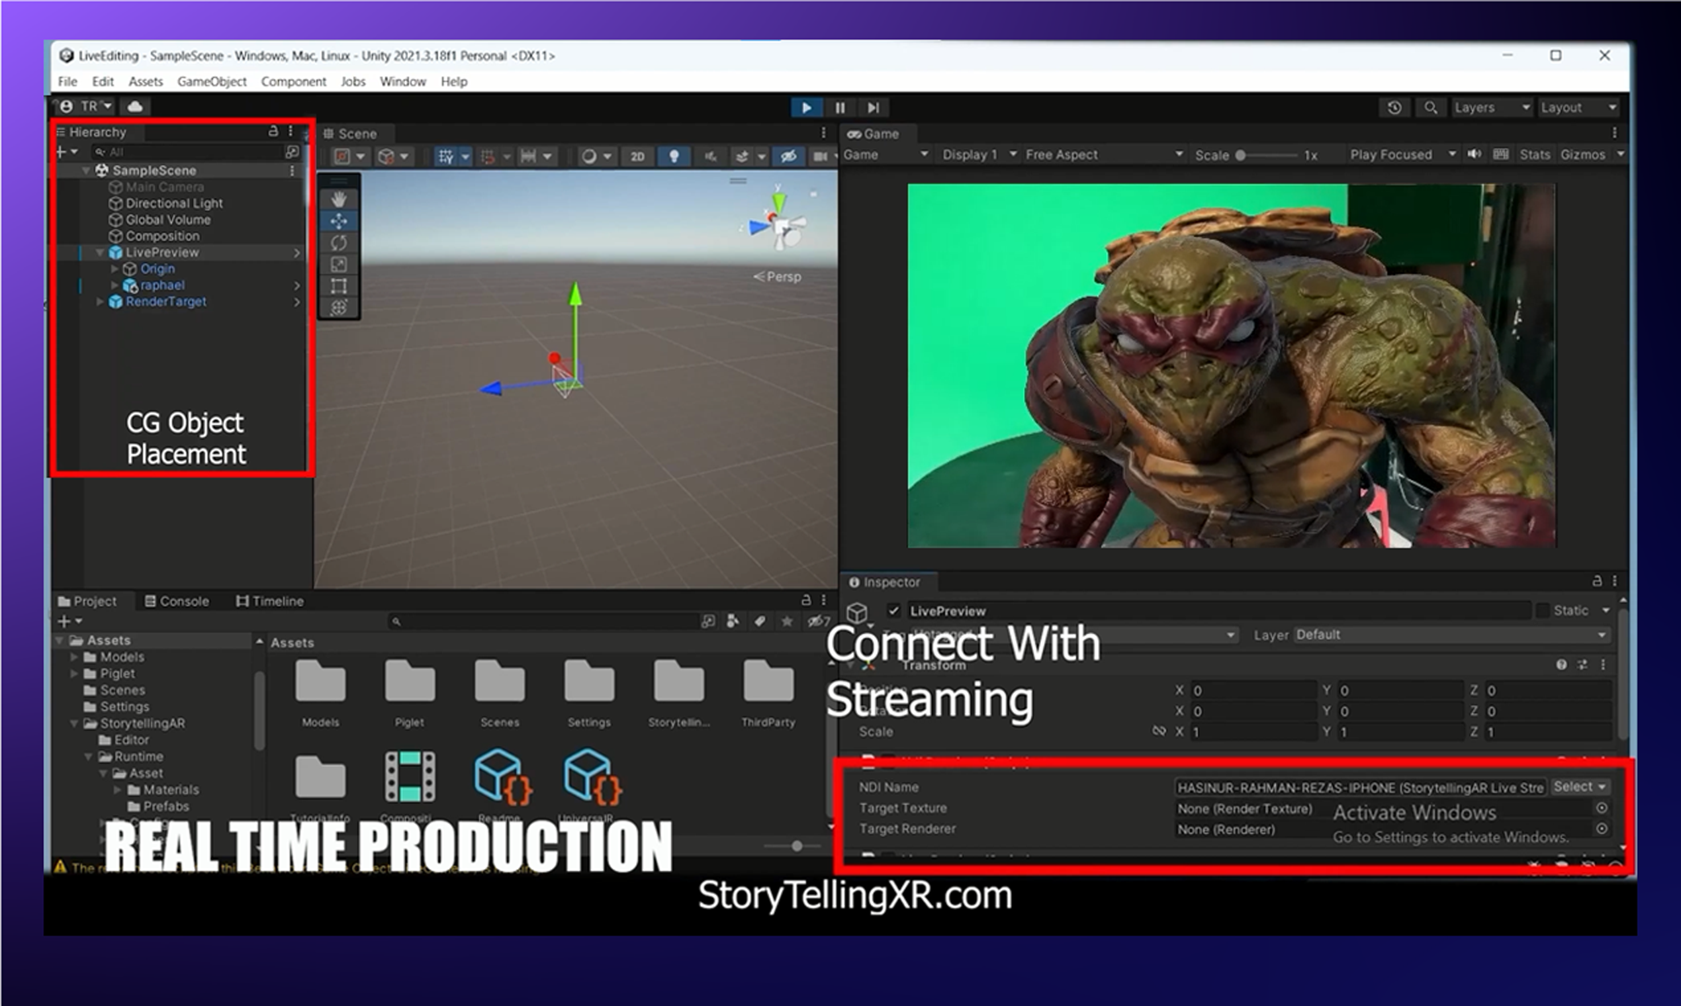Click the Position X value field
The height and width of the screenshot is (1006, 1681).
click(1254, 691)
